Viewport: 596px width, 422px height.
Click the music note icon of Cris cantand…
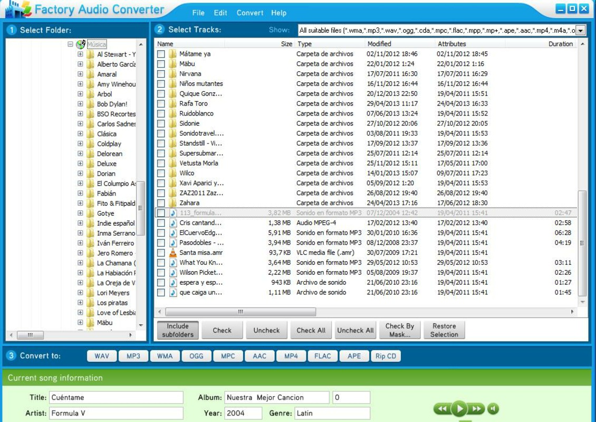pos(173,223)
